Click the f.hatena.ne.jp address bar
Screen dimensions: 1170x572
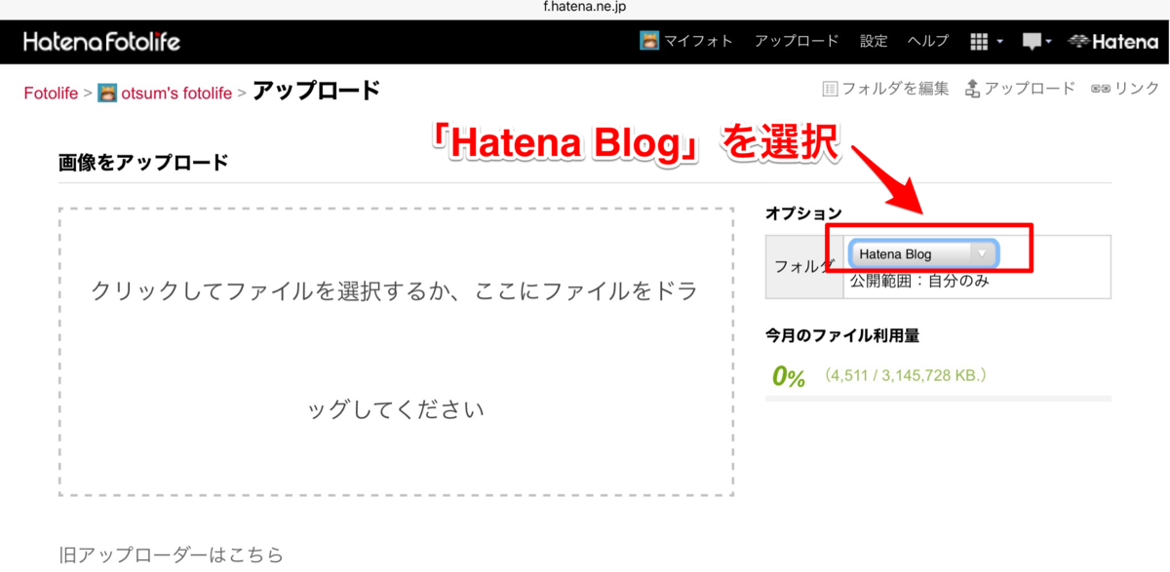[x=585, y=8]
